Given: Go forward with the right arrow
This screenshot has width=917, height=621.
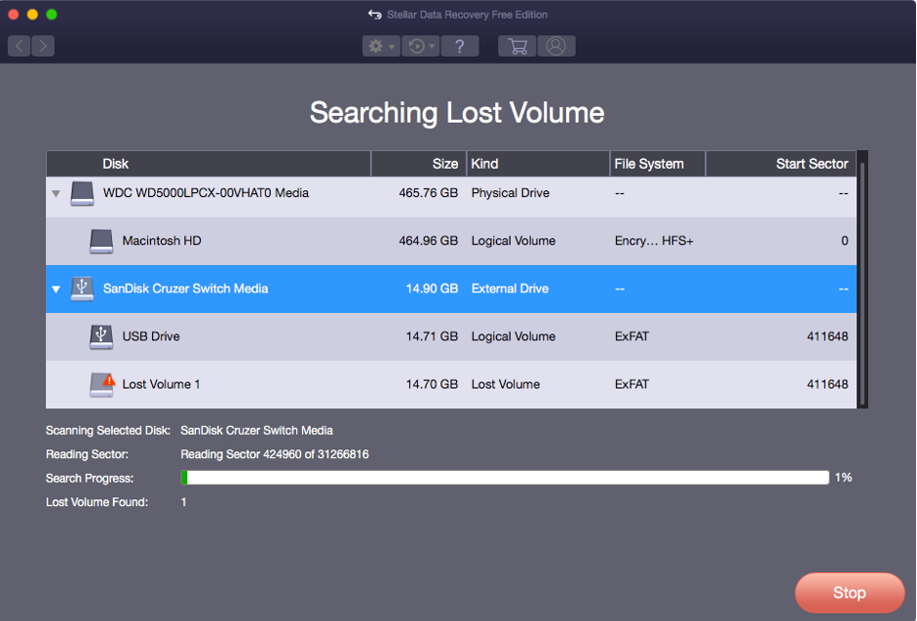Looking at the screenshot, I should point(43,46).
